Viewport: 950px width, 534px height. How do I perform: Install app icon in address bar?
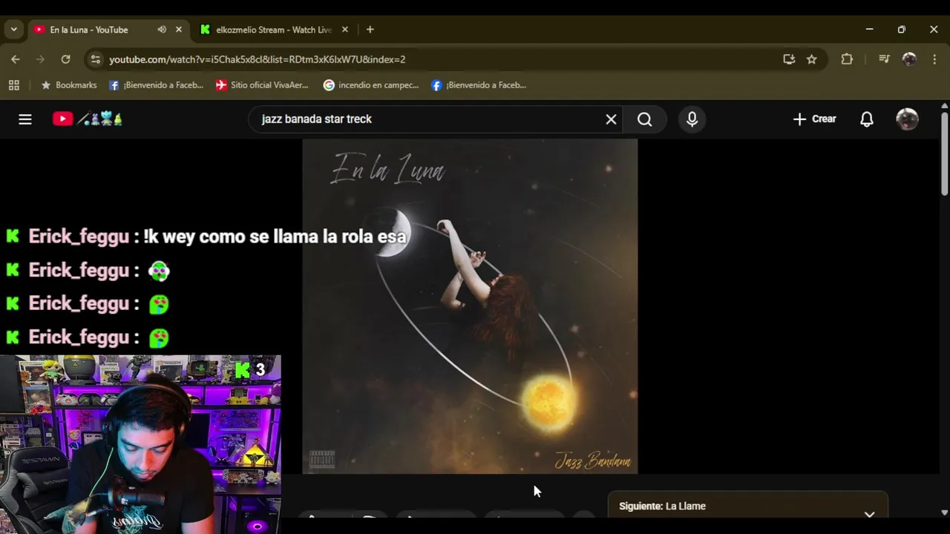click(x=789, y=59)
